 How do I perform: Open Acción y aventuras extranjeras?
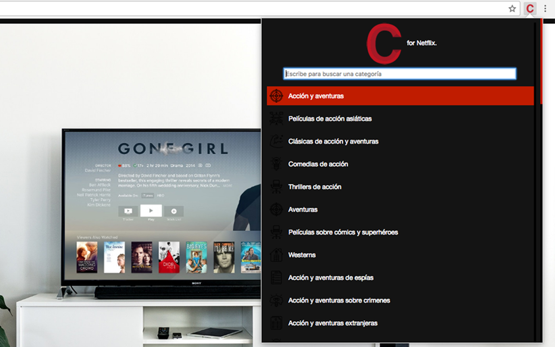pyautogui.click(x=400, y=323)
